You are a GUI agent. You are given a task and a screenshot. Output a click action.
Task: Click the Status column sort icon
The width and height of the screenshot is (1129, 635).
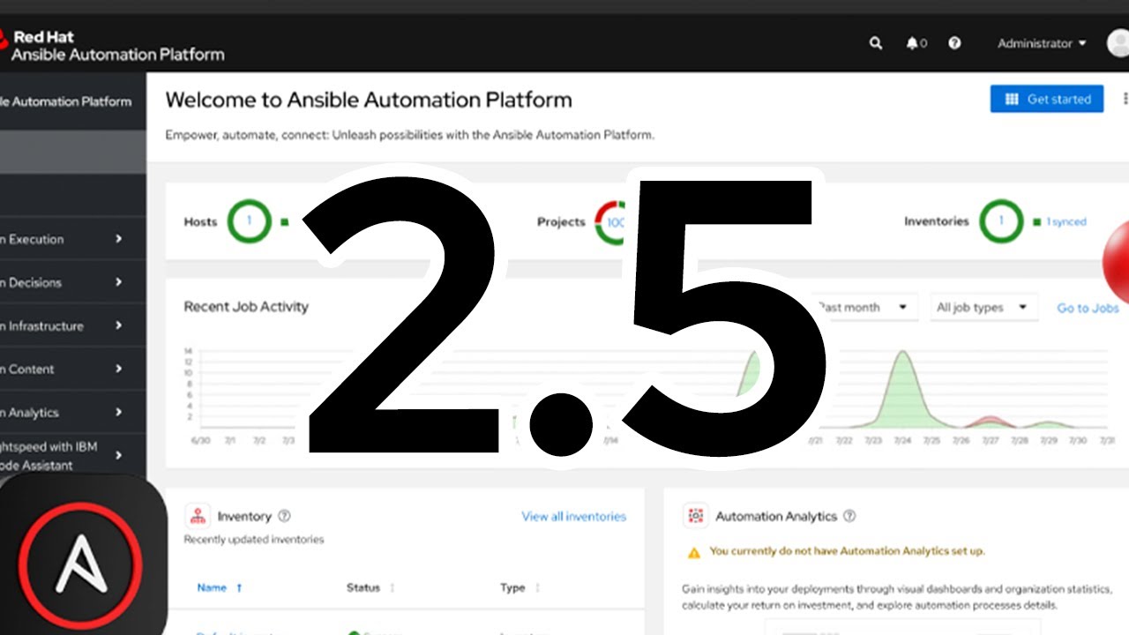point(393,587)
